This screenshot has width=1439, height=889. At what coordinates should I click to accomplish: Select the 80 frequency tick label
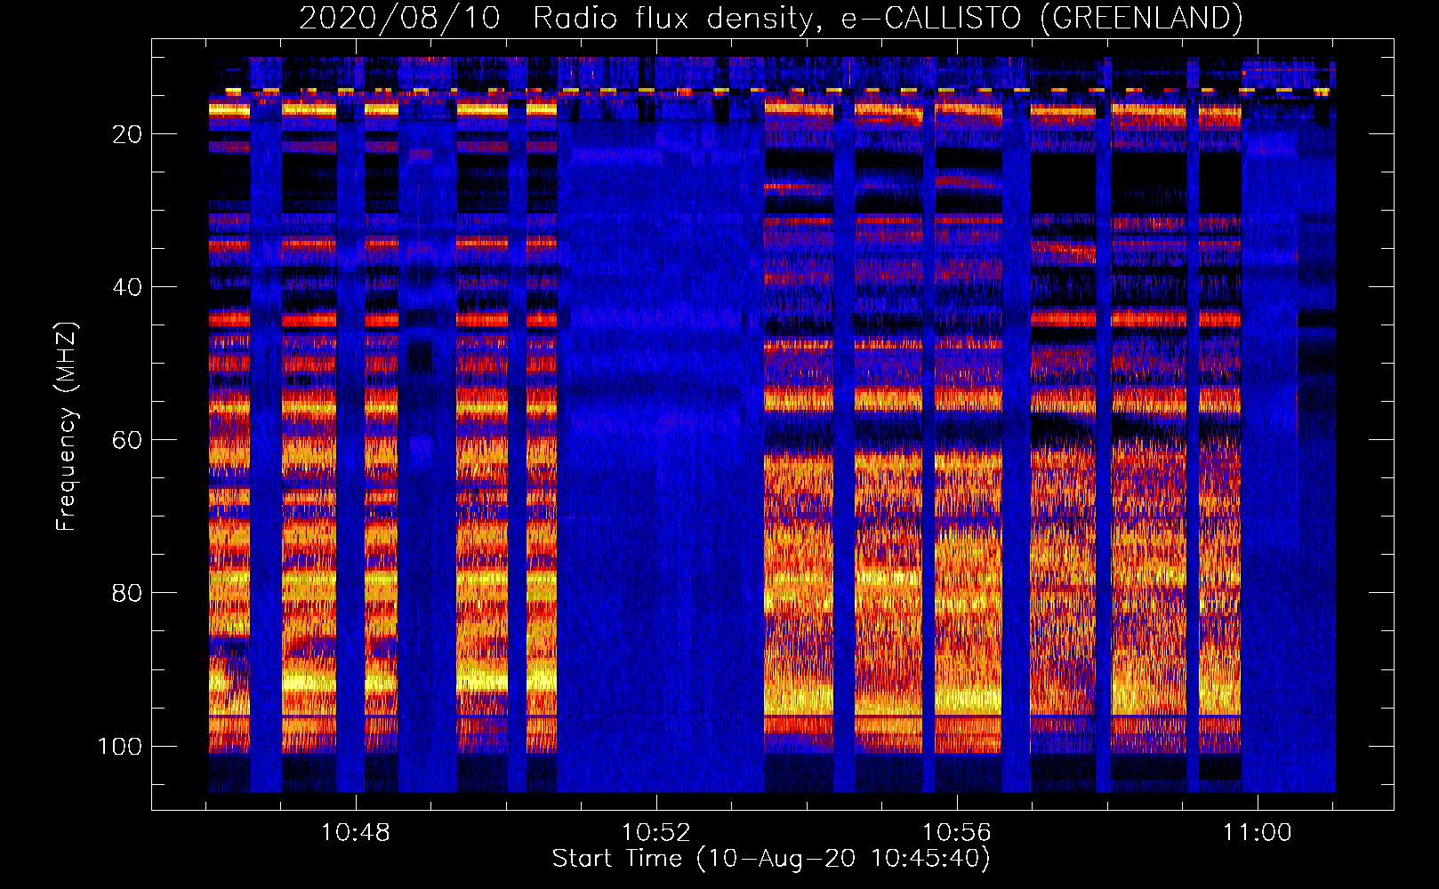(127, 593)
